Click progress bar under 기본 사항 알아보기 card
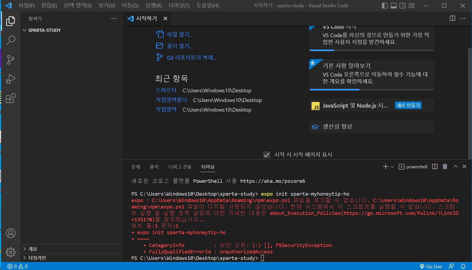Image resolution: width=472 pixels, height=270 pixels. (372, 90)
